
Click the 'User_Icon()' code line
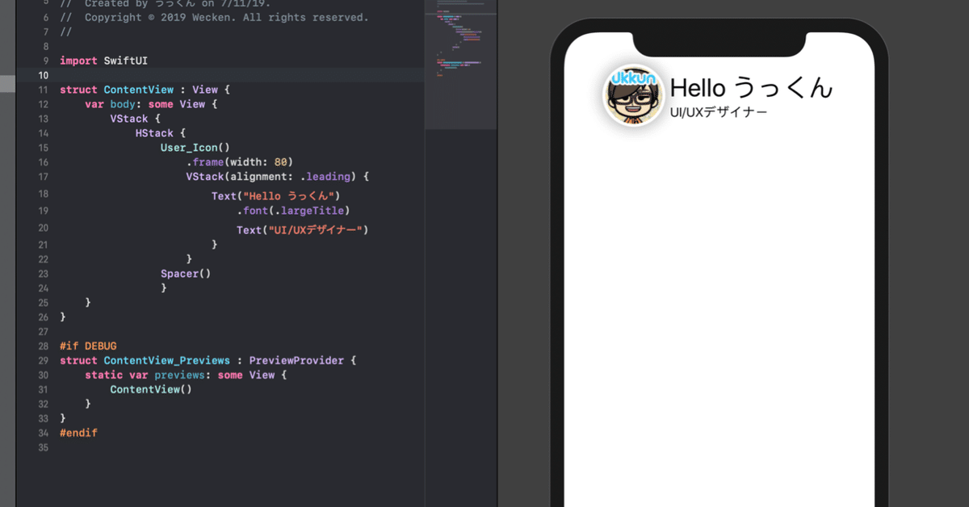click(x=195, y=148)
